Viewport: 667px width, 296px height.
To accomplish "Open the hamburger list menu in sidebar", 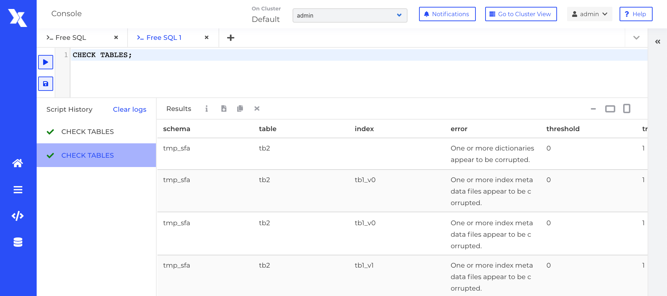I will [18, 190].
